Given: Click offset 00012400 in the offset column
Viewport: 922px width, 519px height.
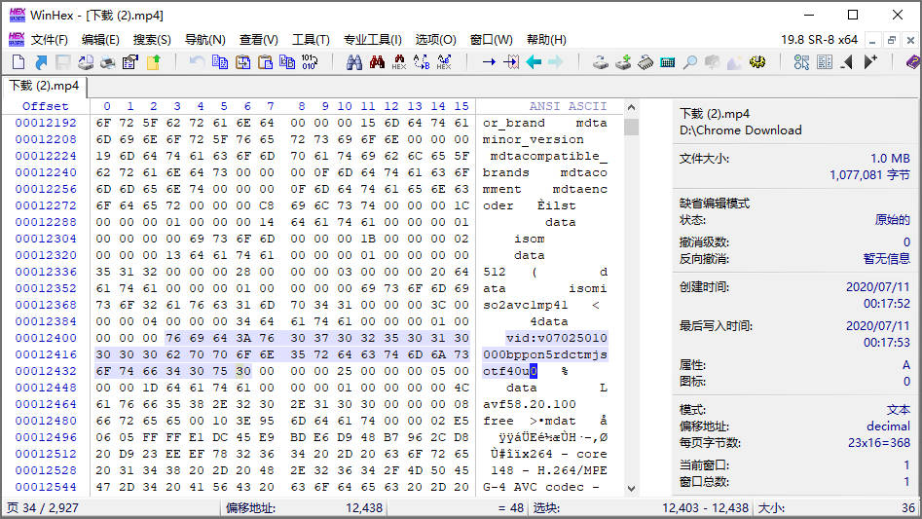Looking at the screenshot, I should tap(46, 338).
